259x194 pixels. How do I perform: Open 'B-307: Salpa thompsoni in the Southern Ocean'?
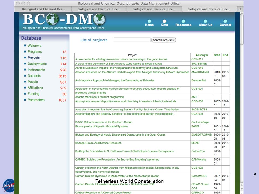[x=104, y=122]
